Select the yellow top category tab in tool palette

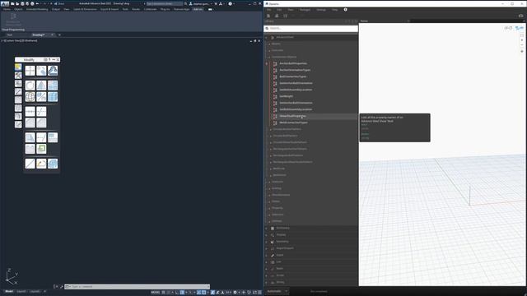click(18, 67)
